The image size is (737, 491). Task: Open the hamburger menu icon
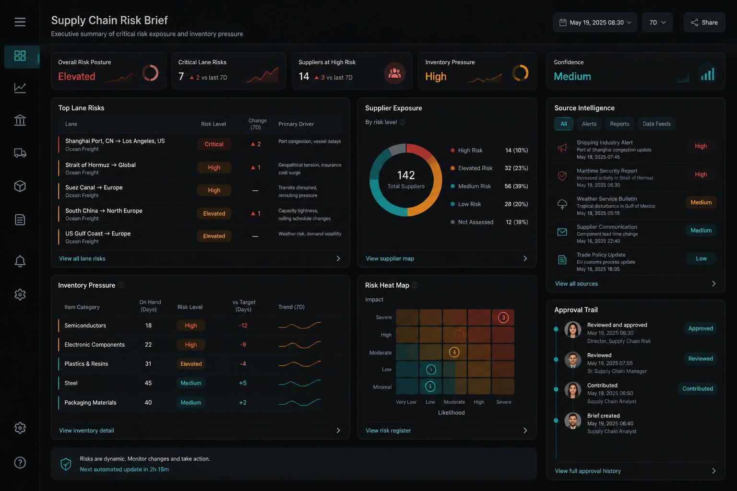[x=20, y=22]
